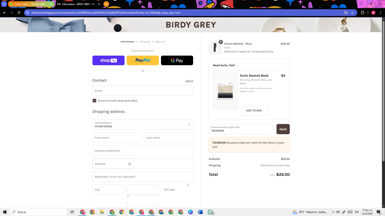Select the Payment breadcrumb step

pyautogui.click(x=160, y=42)
